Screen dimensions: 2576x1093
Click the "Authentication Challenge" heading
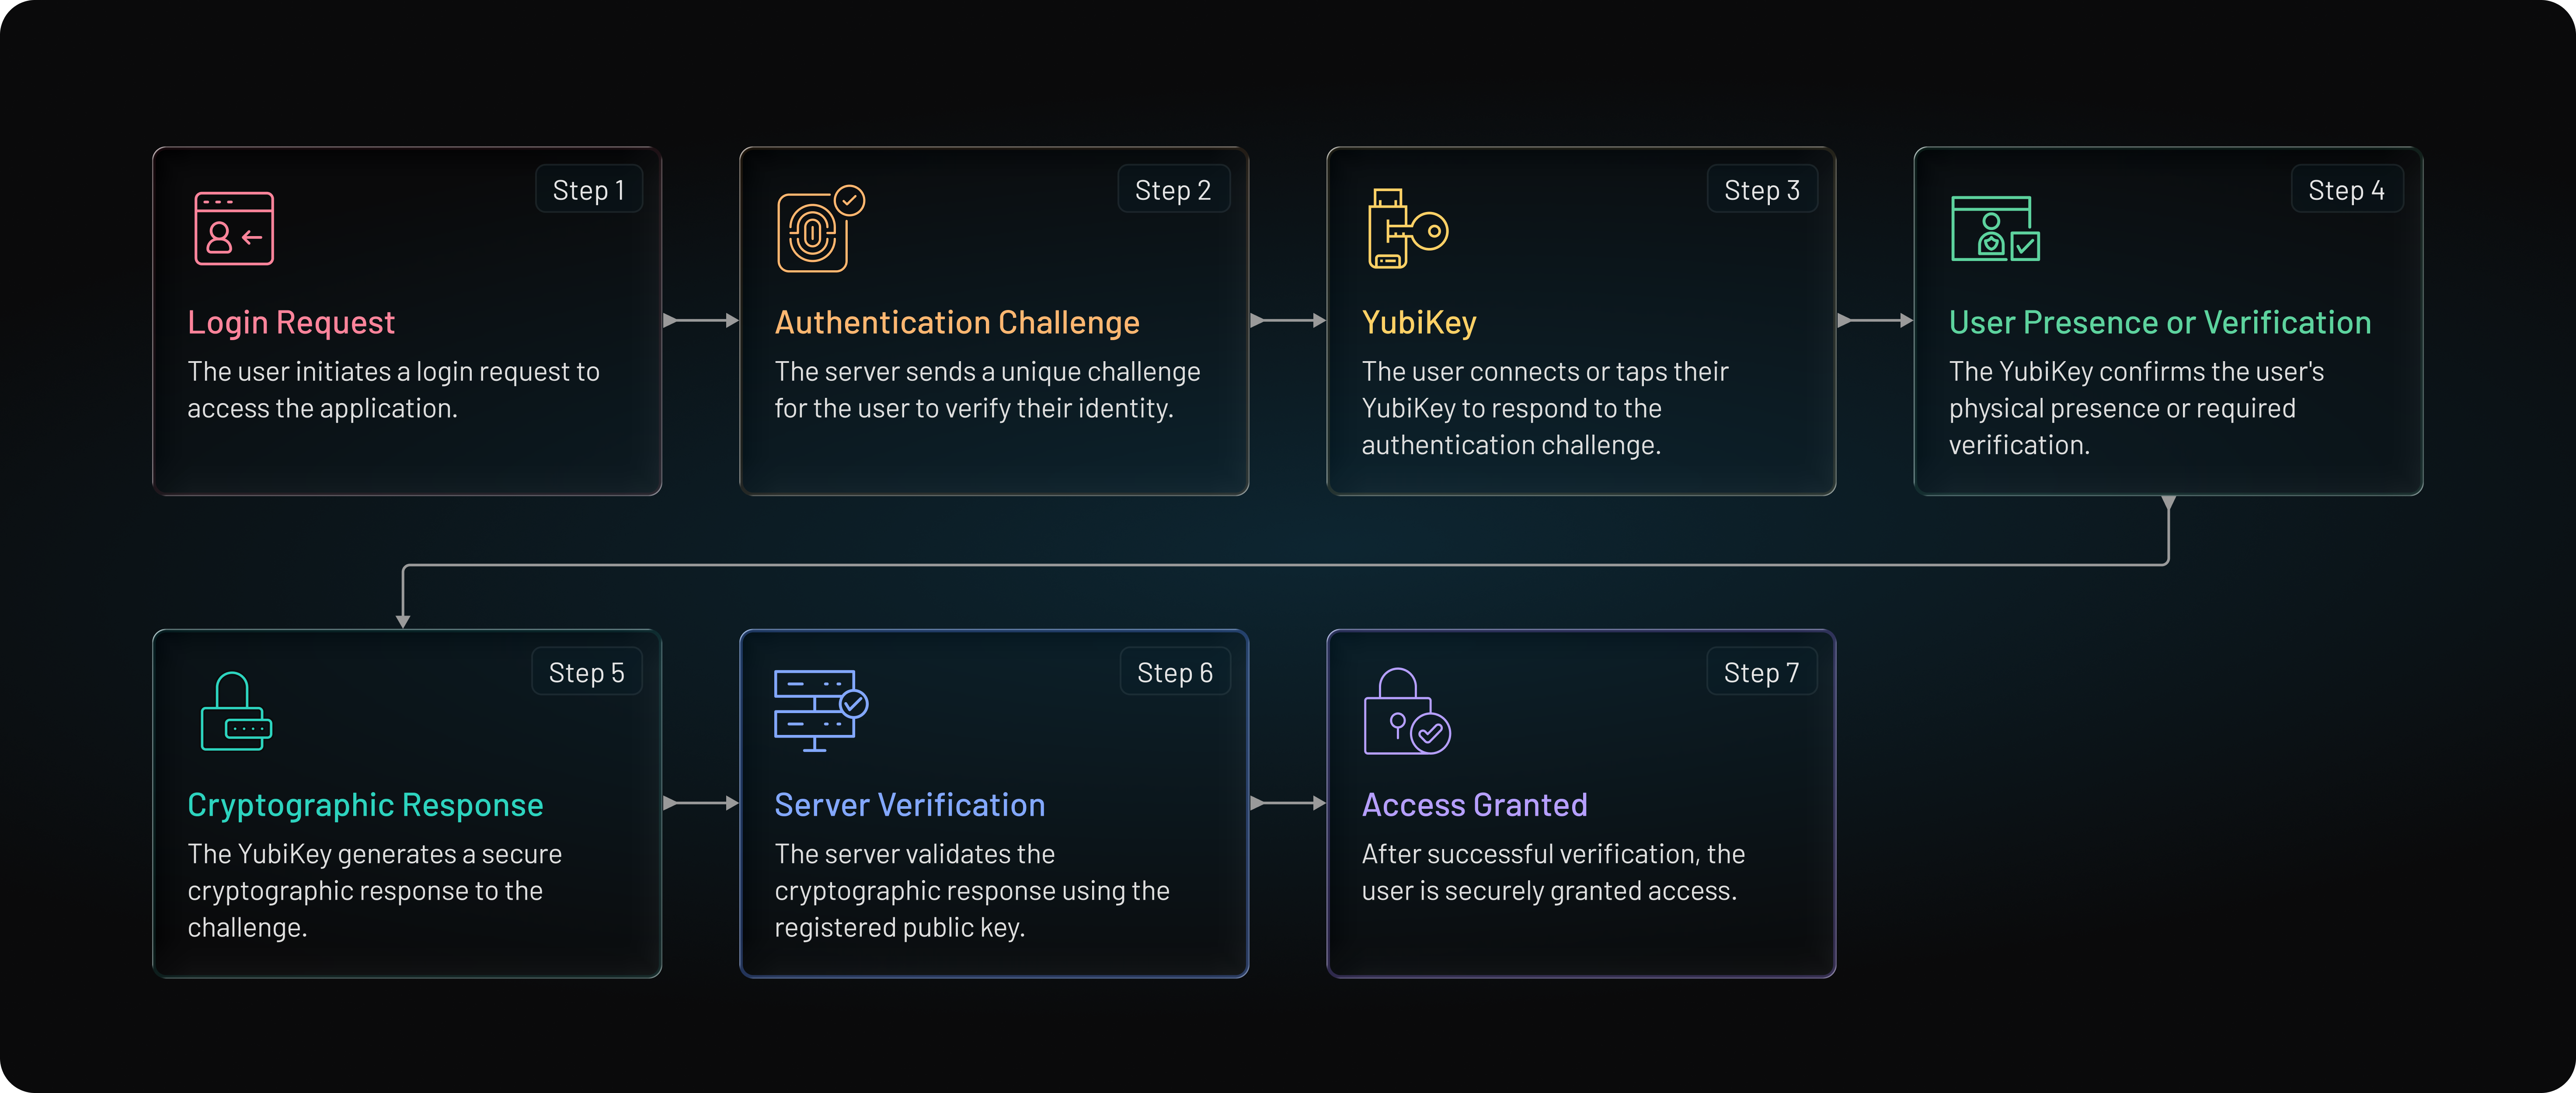(957, 322)
